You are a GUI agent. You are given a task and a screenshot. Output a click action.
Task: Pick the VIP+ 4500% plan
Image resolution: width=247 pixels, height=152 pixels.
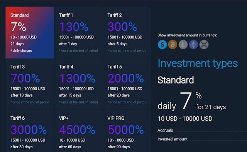78,131
